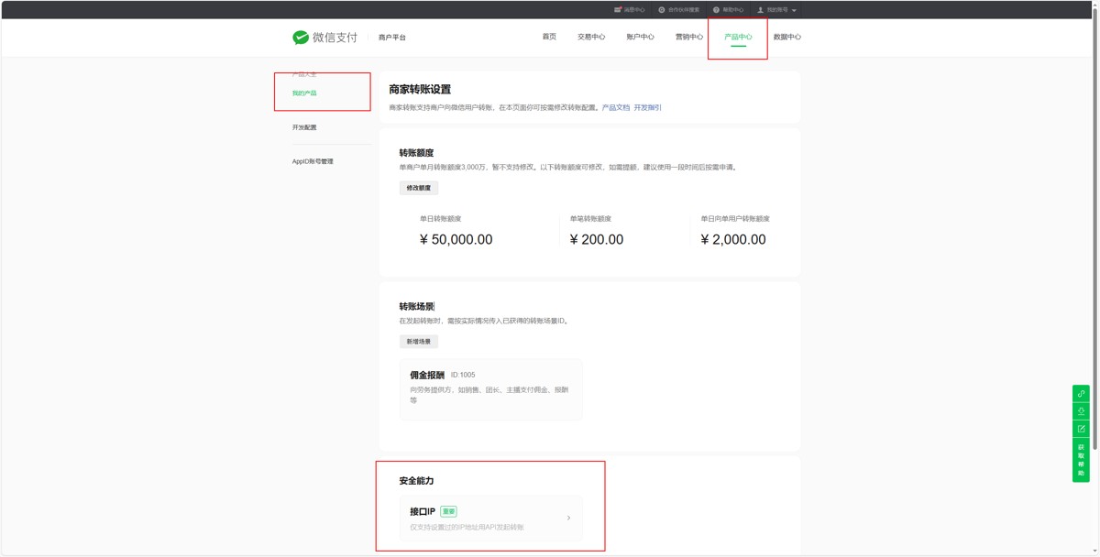Select the 产品中心 tab
The image size is (1100, 557).
tap(738, 38)
